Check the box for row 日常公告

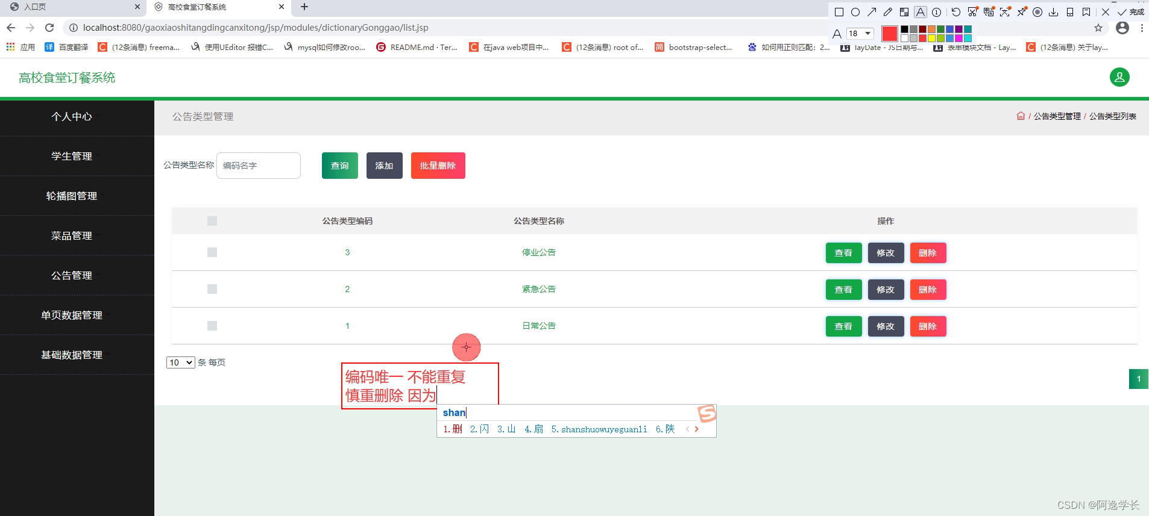click(212, 326)
